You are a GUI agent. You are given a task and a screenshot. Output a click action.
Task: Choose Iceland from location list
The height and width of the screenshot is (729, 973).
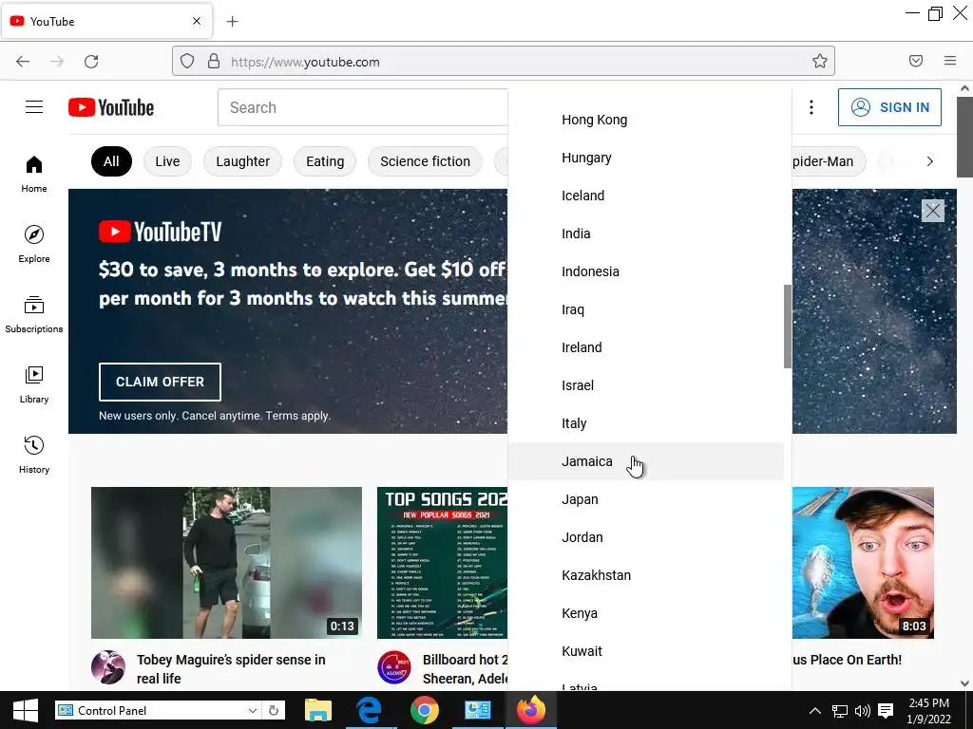click(646, 196)
